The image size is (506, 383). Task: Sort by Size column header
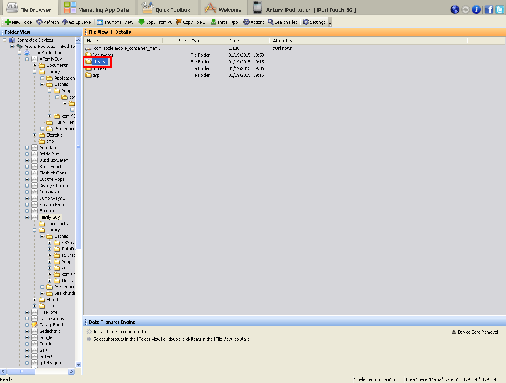pyautogui.click(x=175, y=41)
